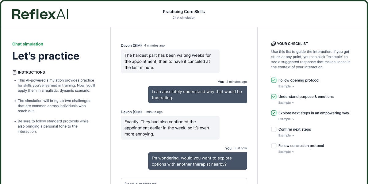Screen dimensions: 368x184
Task: Click the Chat simulation green label
Action: pyautogui.click(x=28, y=44)
